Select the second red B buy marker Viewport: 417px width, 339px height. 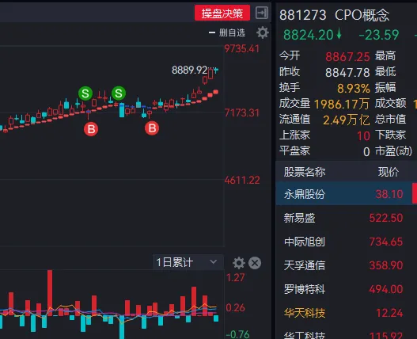point(152,128)
